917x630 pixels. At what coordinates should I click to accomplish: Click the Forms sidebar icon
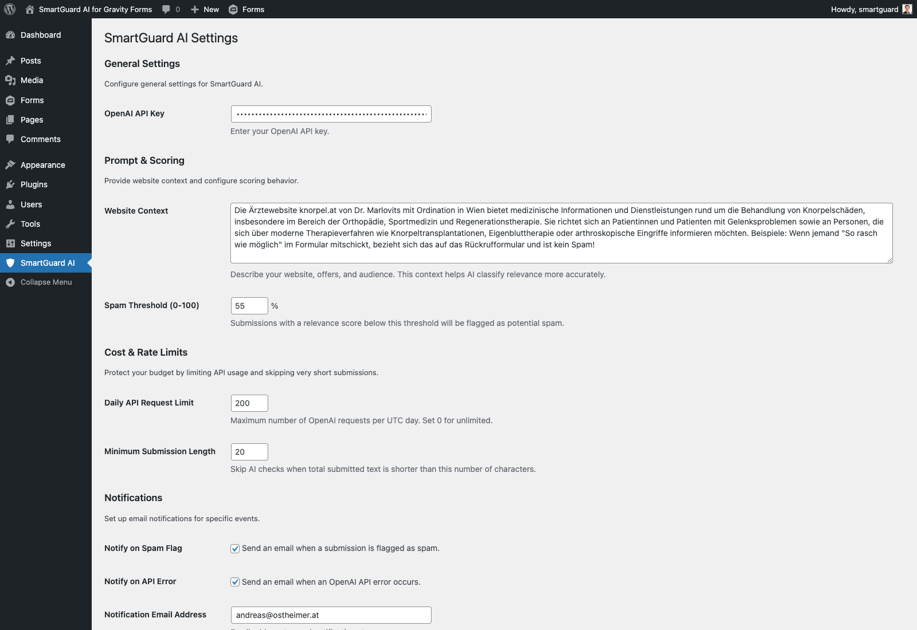coord(10,100)
